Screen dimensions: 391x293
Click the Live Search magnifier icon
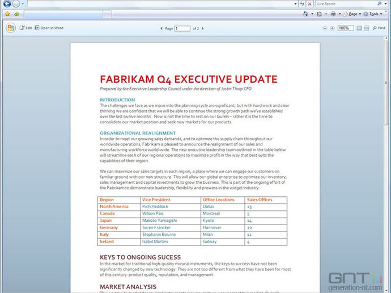click(379, 4)
